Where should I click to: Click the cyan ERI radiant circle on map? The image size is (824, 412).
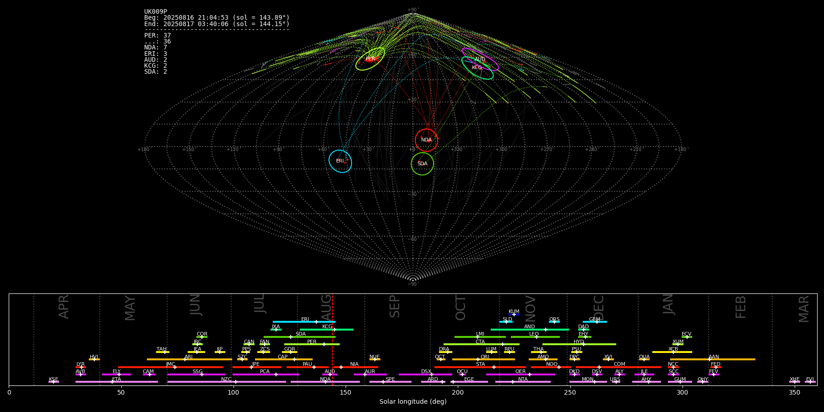(340, 161)
